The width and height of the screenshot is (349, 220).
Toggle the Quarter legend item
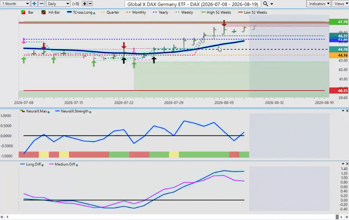point(110,12)
